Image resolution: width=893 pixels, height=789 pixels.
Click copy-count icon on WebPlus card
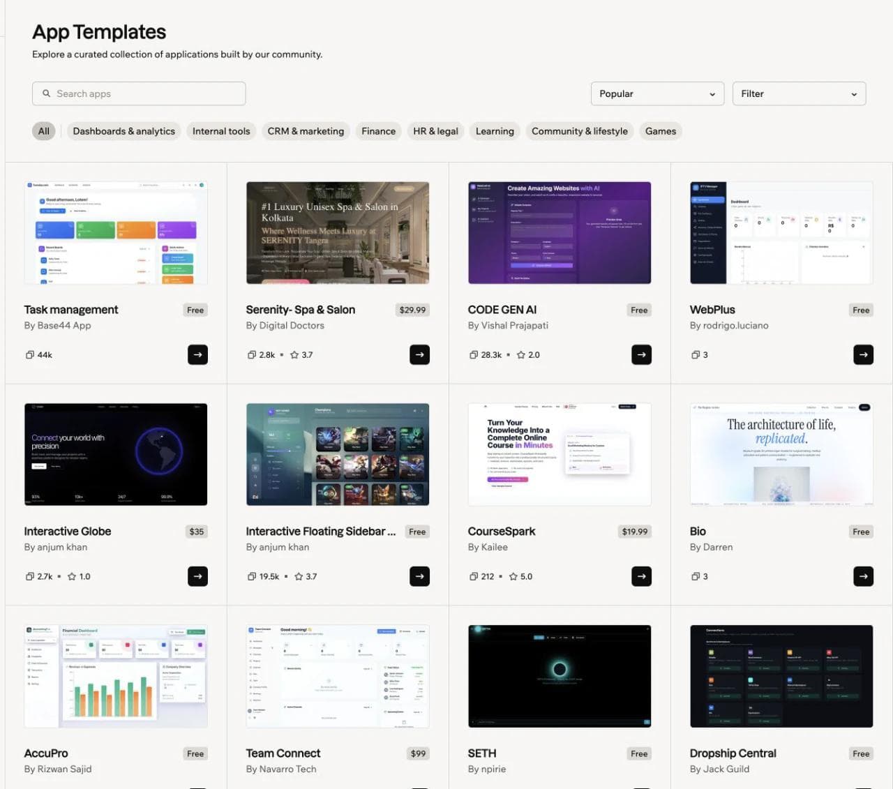pyautogui.click(x=696, y=354)
